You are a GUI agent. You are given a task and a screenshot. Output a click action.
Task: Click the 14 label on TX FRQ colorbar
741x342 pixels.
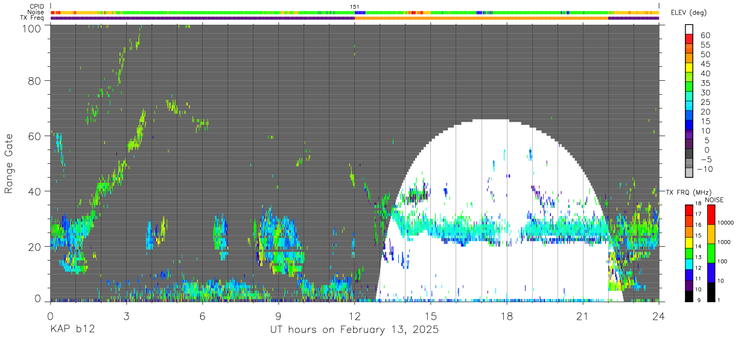[699, 247]
